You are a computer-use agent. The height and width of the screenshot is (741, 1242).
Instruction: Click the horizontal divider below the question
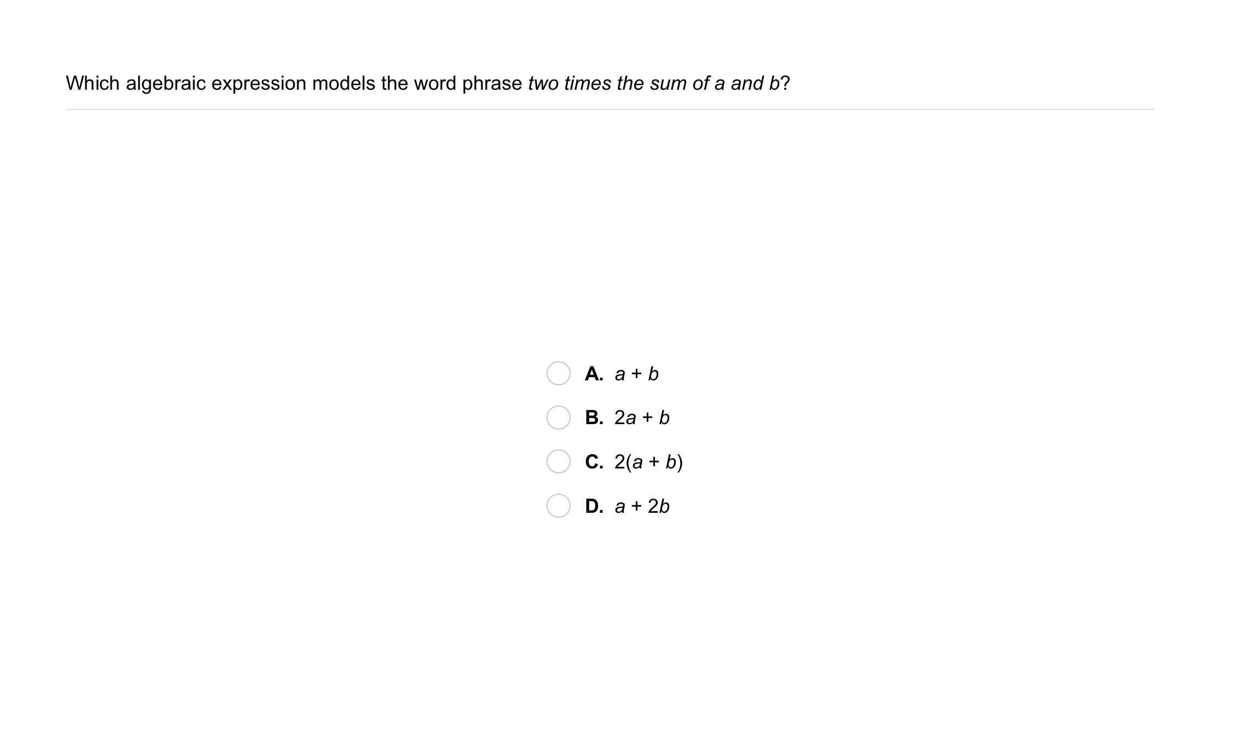[610, 109]
